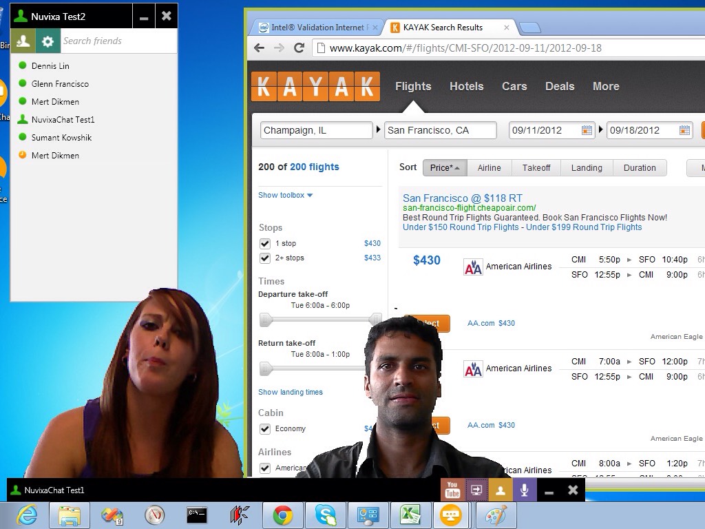The image size is (705, 529).
Task: Click the orange person icon in chat bar
Action: click(500, 490)
